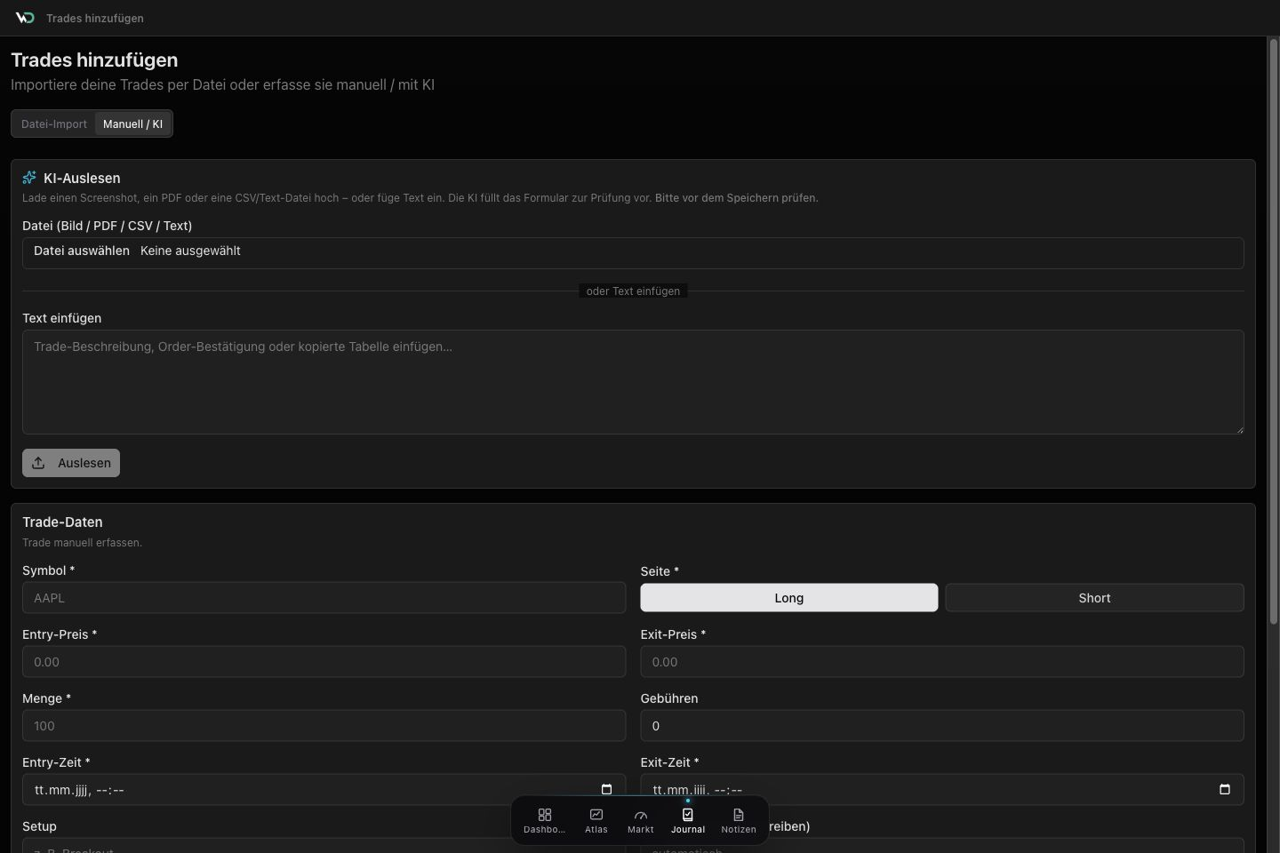Image resolution: width=1280 pixels, height=853 pixels.
Task: Open Notizen in the bottom navigation
Action: [739, 820]
